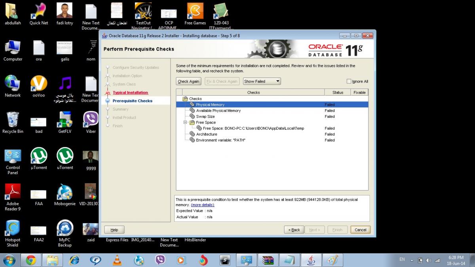This screenshot has height=267, width=475.
Task: Open Google Chrome from the taskbar
Action: point(31,260)
